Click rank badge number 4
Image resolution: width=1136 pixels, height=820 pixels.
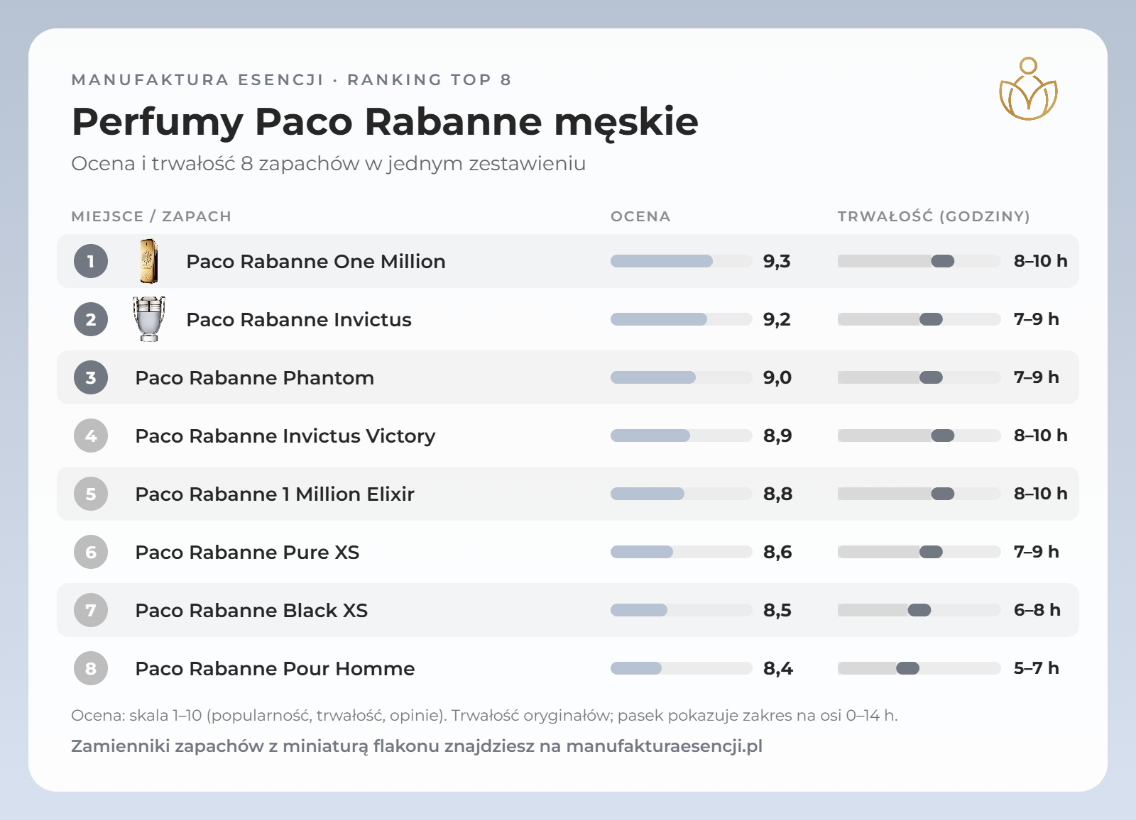pos(91,436)
